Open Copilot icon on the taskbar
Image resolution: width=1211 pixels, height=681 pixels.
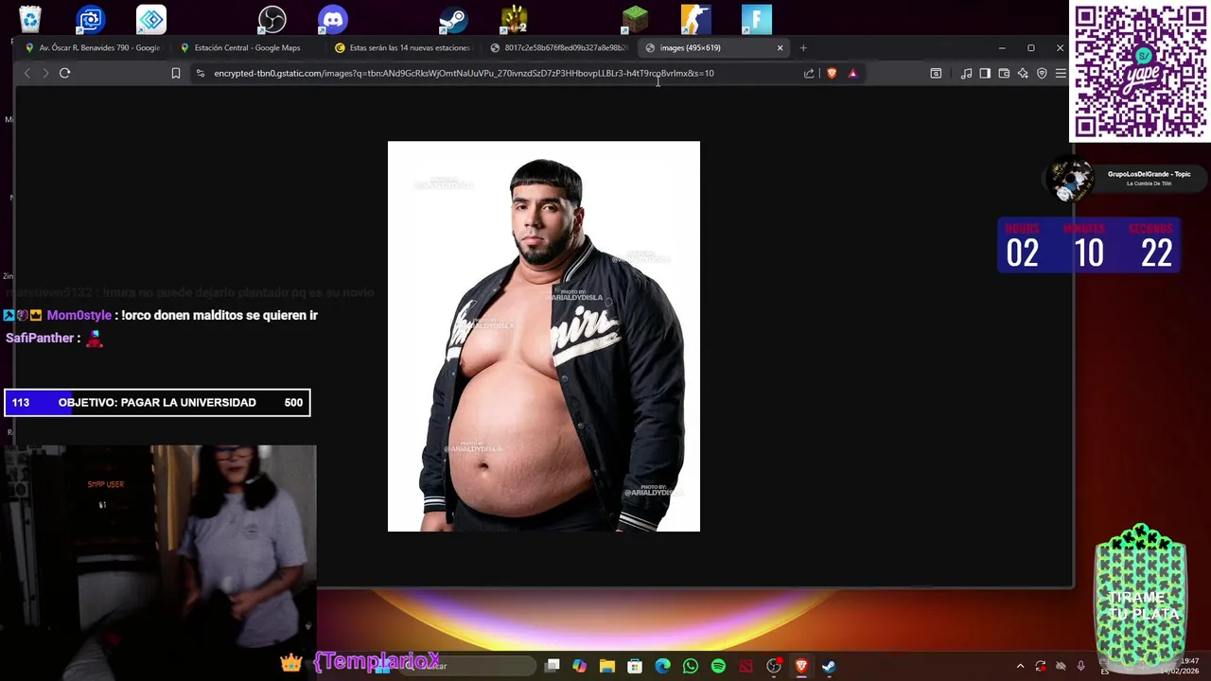click(x=580, y=666)
